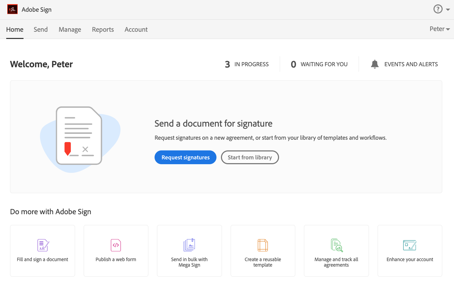Click the Mega Sign bulk send icon
This screenshot has width=454, height=287.
tap(189, 245)
